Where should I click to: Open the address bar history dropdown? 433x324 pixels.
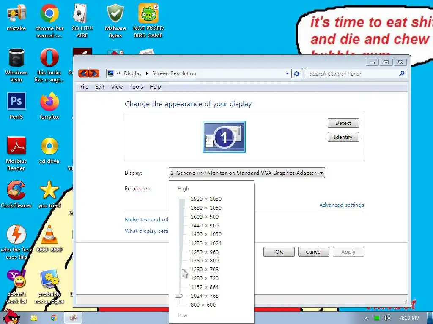[x=287, y=73]
